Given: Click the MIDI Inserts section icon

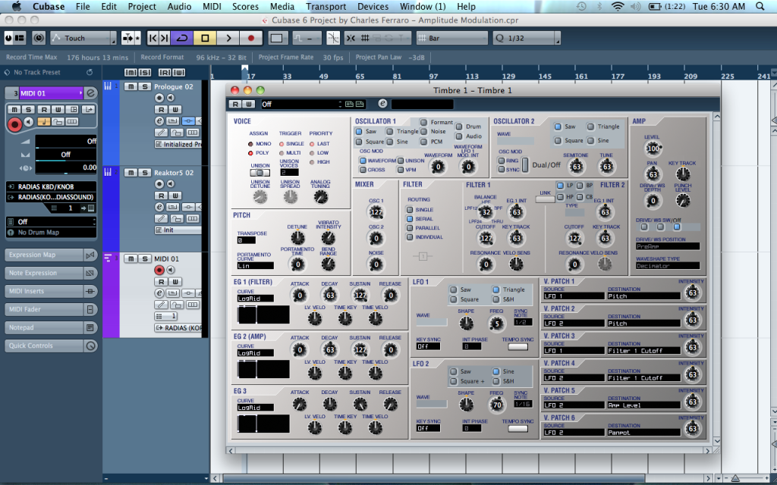Looking at the screenshot, I should (x=90, y=291).
